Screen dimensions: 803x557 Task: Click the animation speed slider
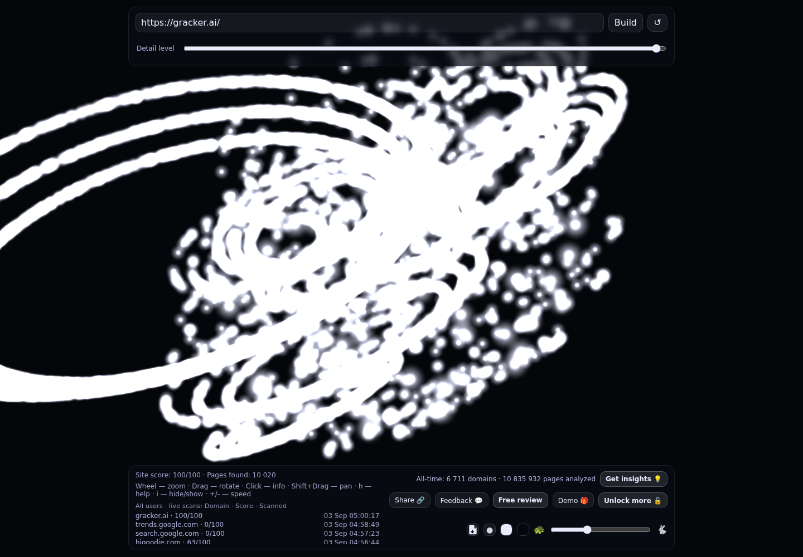tap(601, 530)
